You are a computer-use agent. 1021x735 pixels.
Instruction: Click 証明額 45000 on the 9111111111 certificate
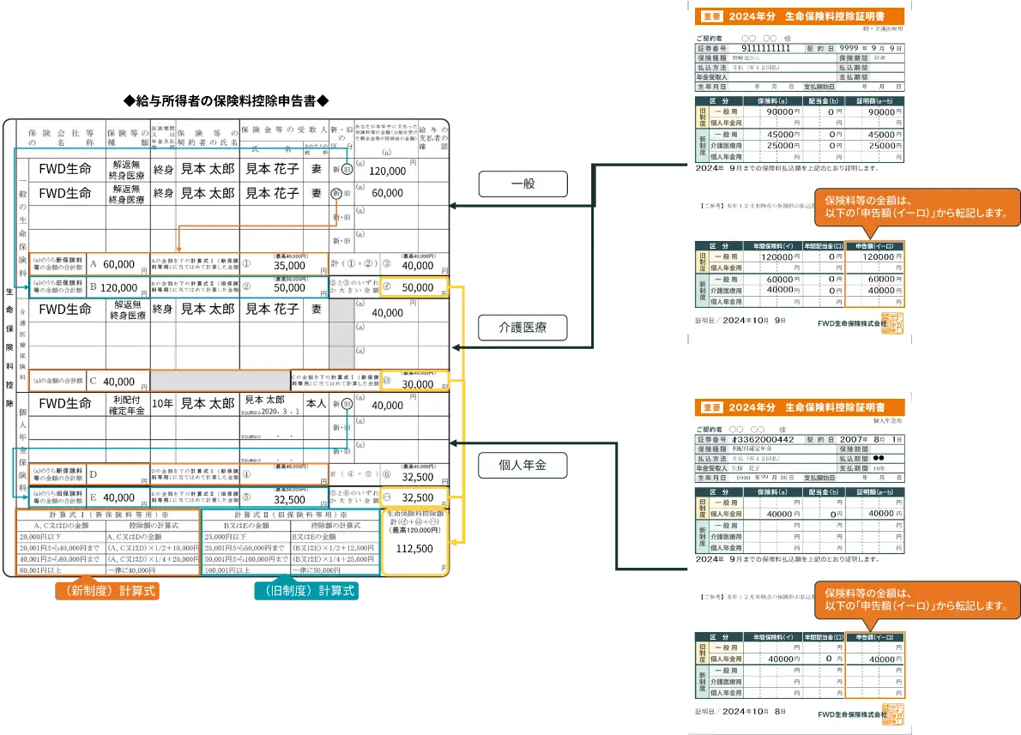[882, 135]
